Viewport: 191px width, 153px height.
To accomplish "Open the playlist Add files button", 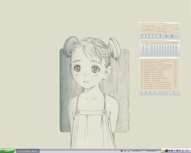I will tap(143, 93).
